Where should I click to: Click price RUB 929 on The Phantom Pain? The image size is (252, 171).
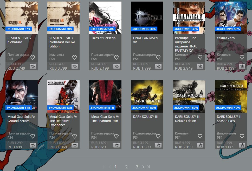click(x=99, y=147)
